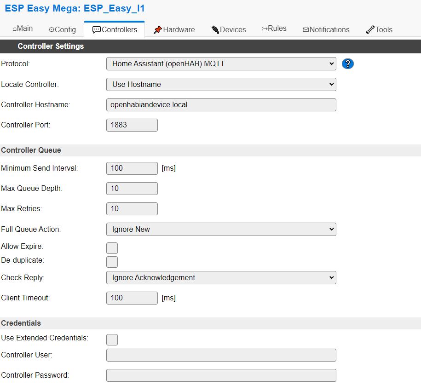This screenshot has height=391, width=421.
Task: Click the Controller Hostname input field
Action: 221,104
